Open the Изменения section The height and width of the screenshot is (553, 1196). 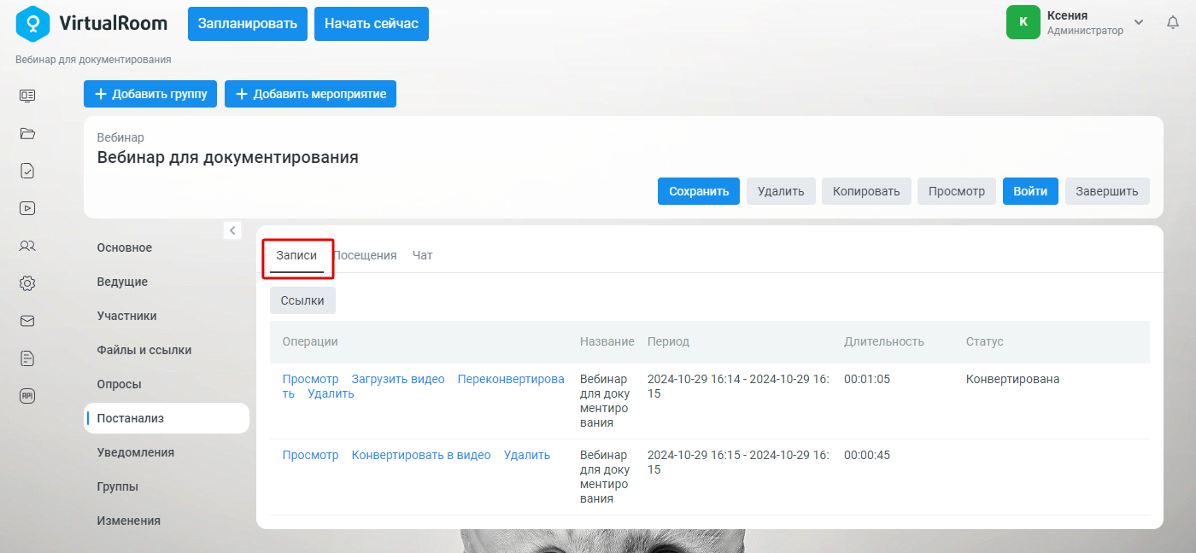click(128, 521)
